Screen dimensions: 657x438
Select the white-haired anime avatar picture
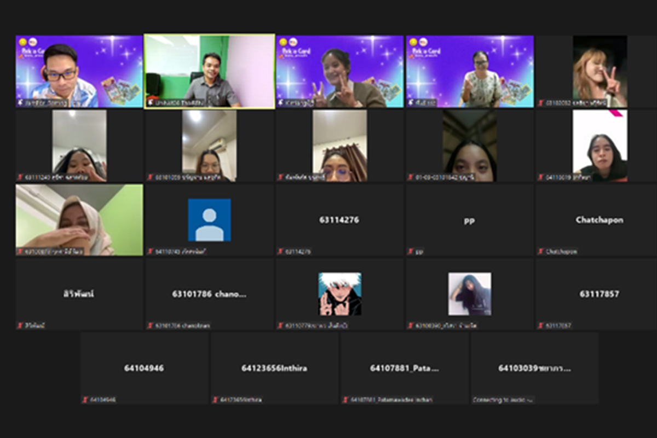[339, 294]
